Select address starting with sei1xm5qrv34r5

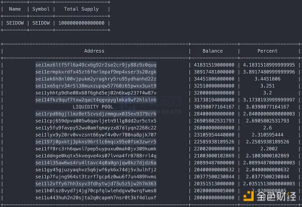pos(96,86)
